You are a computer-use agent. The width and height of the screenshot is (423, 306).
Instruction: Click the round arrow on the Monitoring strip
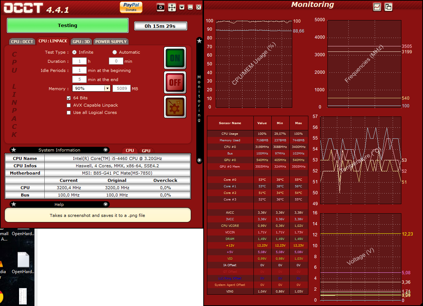199,160
